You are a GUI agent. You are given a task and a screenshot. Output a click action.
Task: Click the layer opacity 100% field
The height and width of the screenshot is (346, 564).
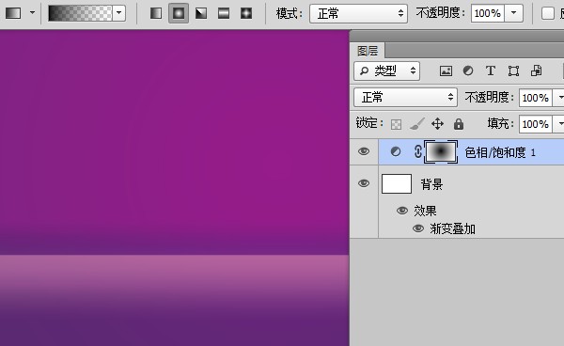pos(535,98)
